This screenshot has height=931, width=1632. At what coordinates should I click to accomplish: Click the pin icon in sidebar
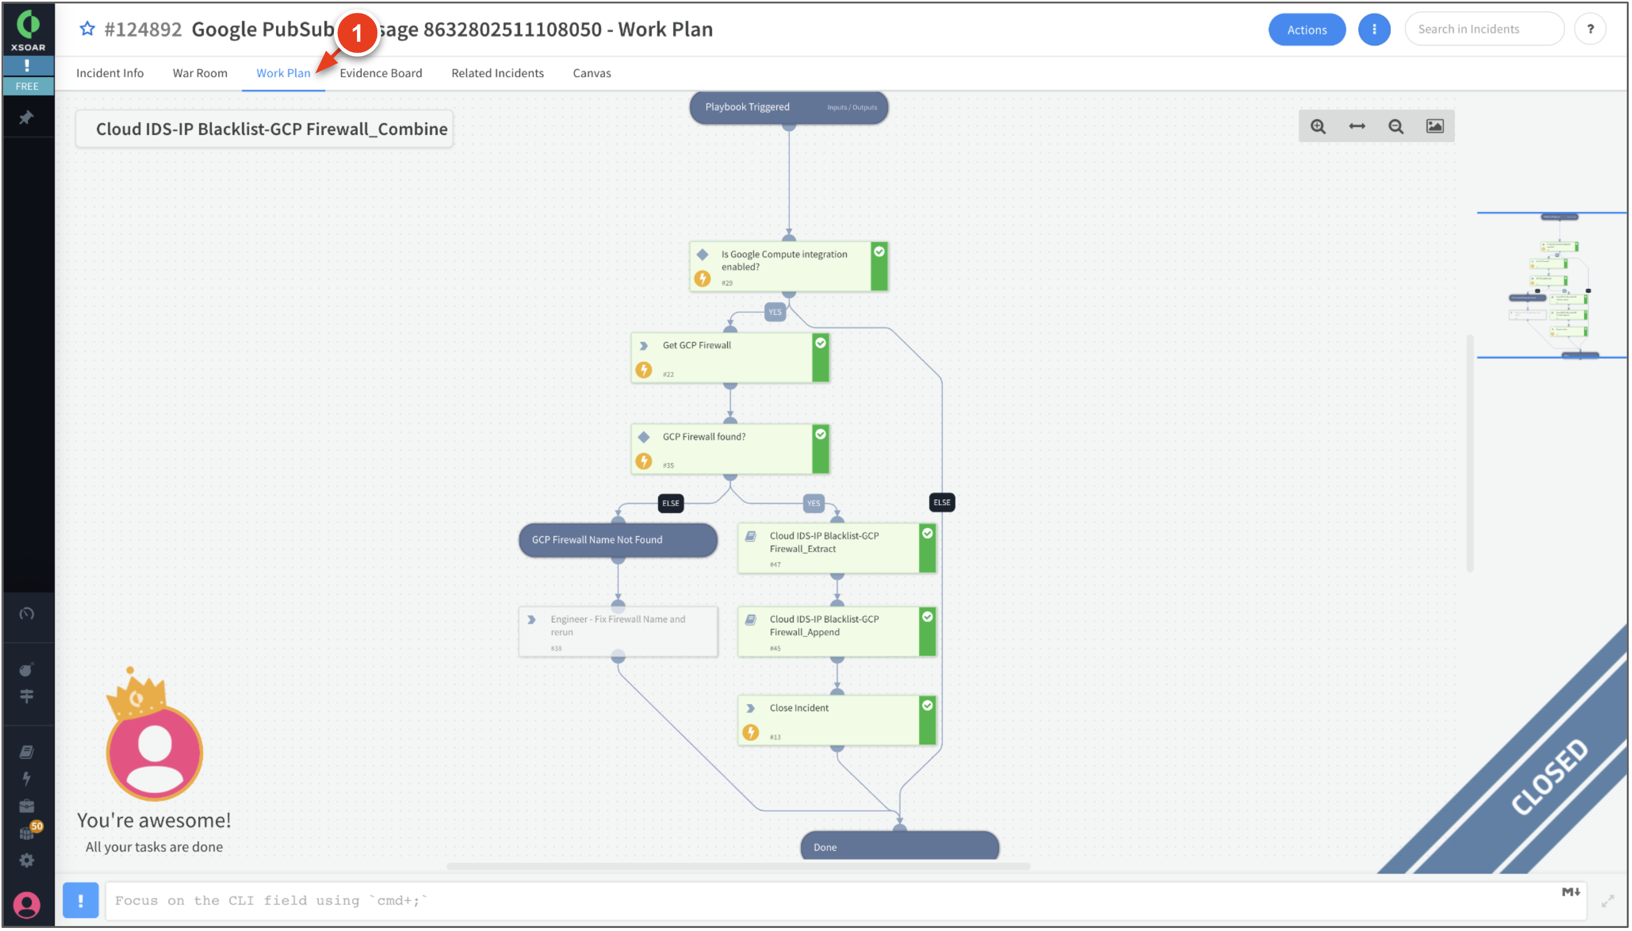(26, 118)
